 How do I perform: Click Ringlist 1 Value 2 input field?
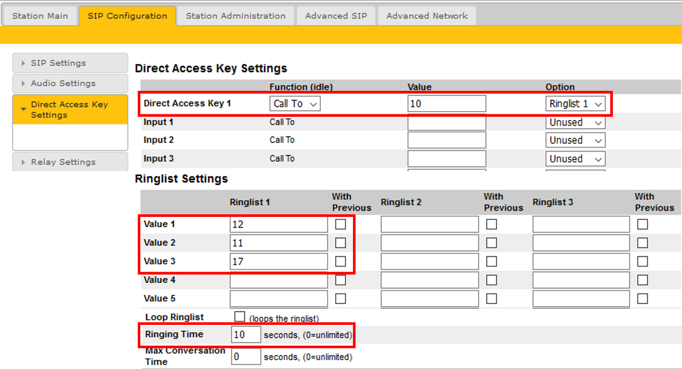click(x=279, y=243)
